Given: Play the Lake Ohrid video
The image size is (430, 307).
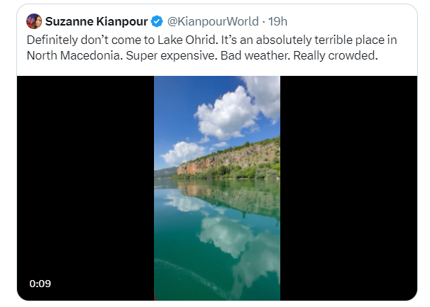Looking at the screenshot, I should click(217, 188).
